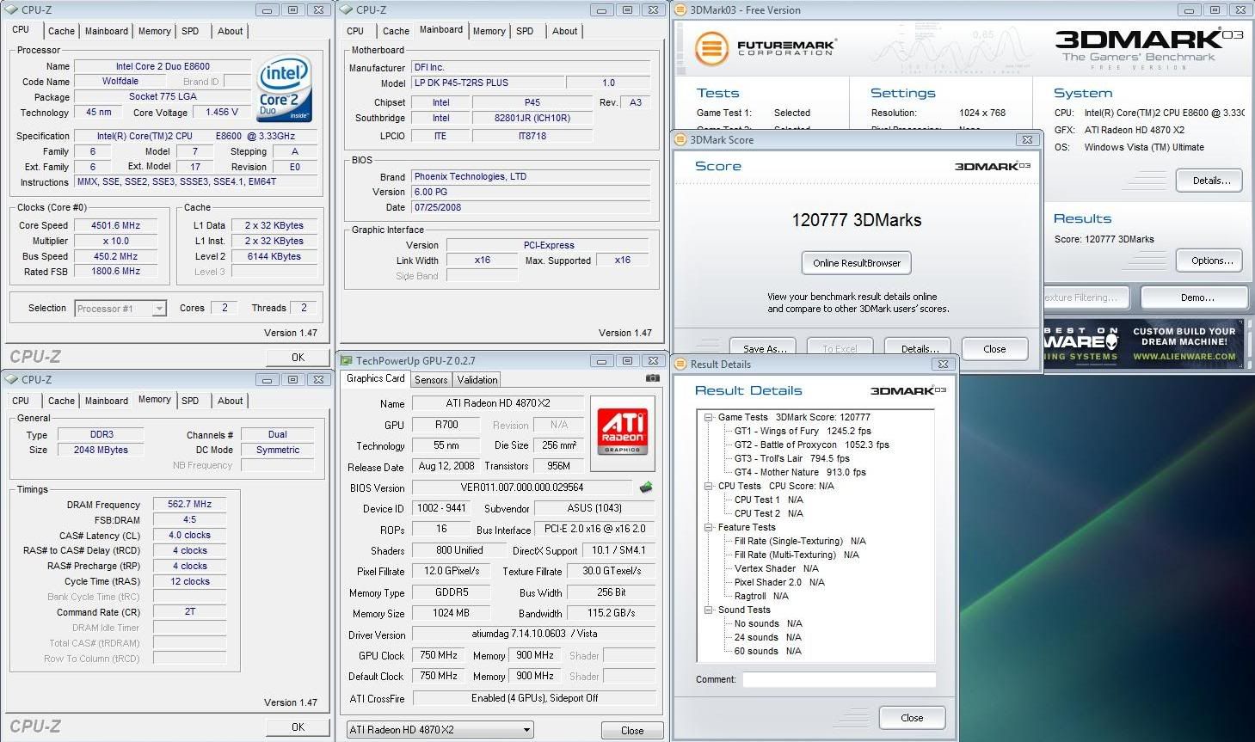Click the Core Voltage 1.456 V value
The image size is (1255, 742).
tap(222, 112)
